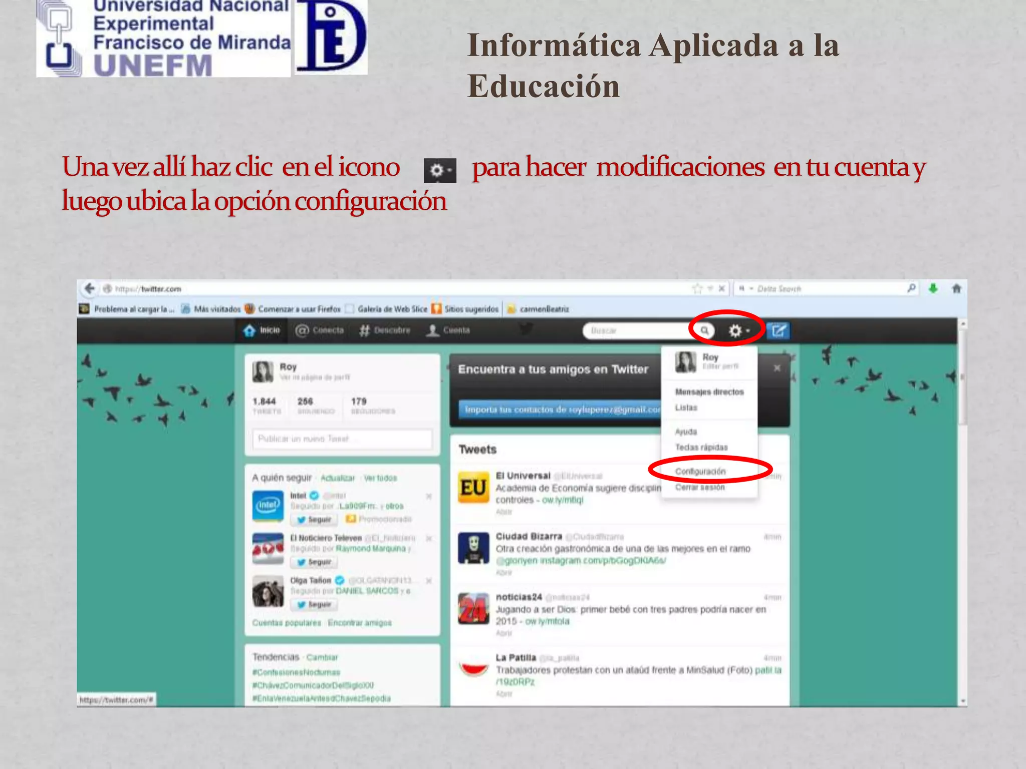
Task: Dismiss Olga Tañon suggestion with X
Action: pyautogui.click(x=429, y=581)
